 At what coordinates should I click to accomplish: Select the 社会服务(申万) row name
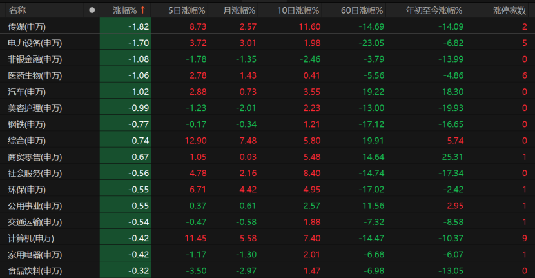[35, 173]
